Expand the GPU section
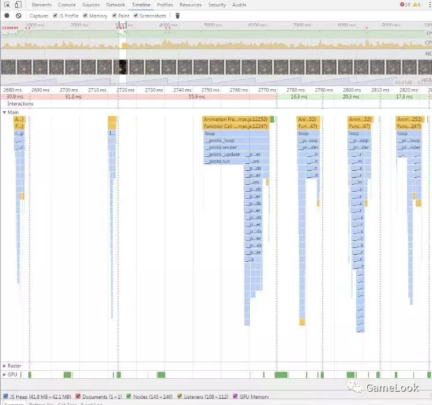The image size is (432, 405). 5,375
